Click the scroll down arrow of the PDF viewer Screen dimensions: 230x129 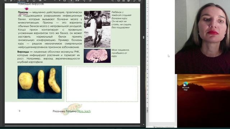click(x=143, y=125)
